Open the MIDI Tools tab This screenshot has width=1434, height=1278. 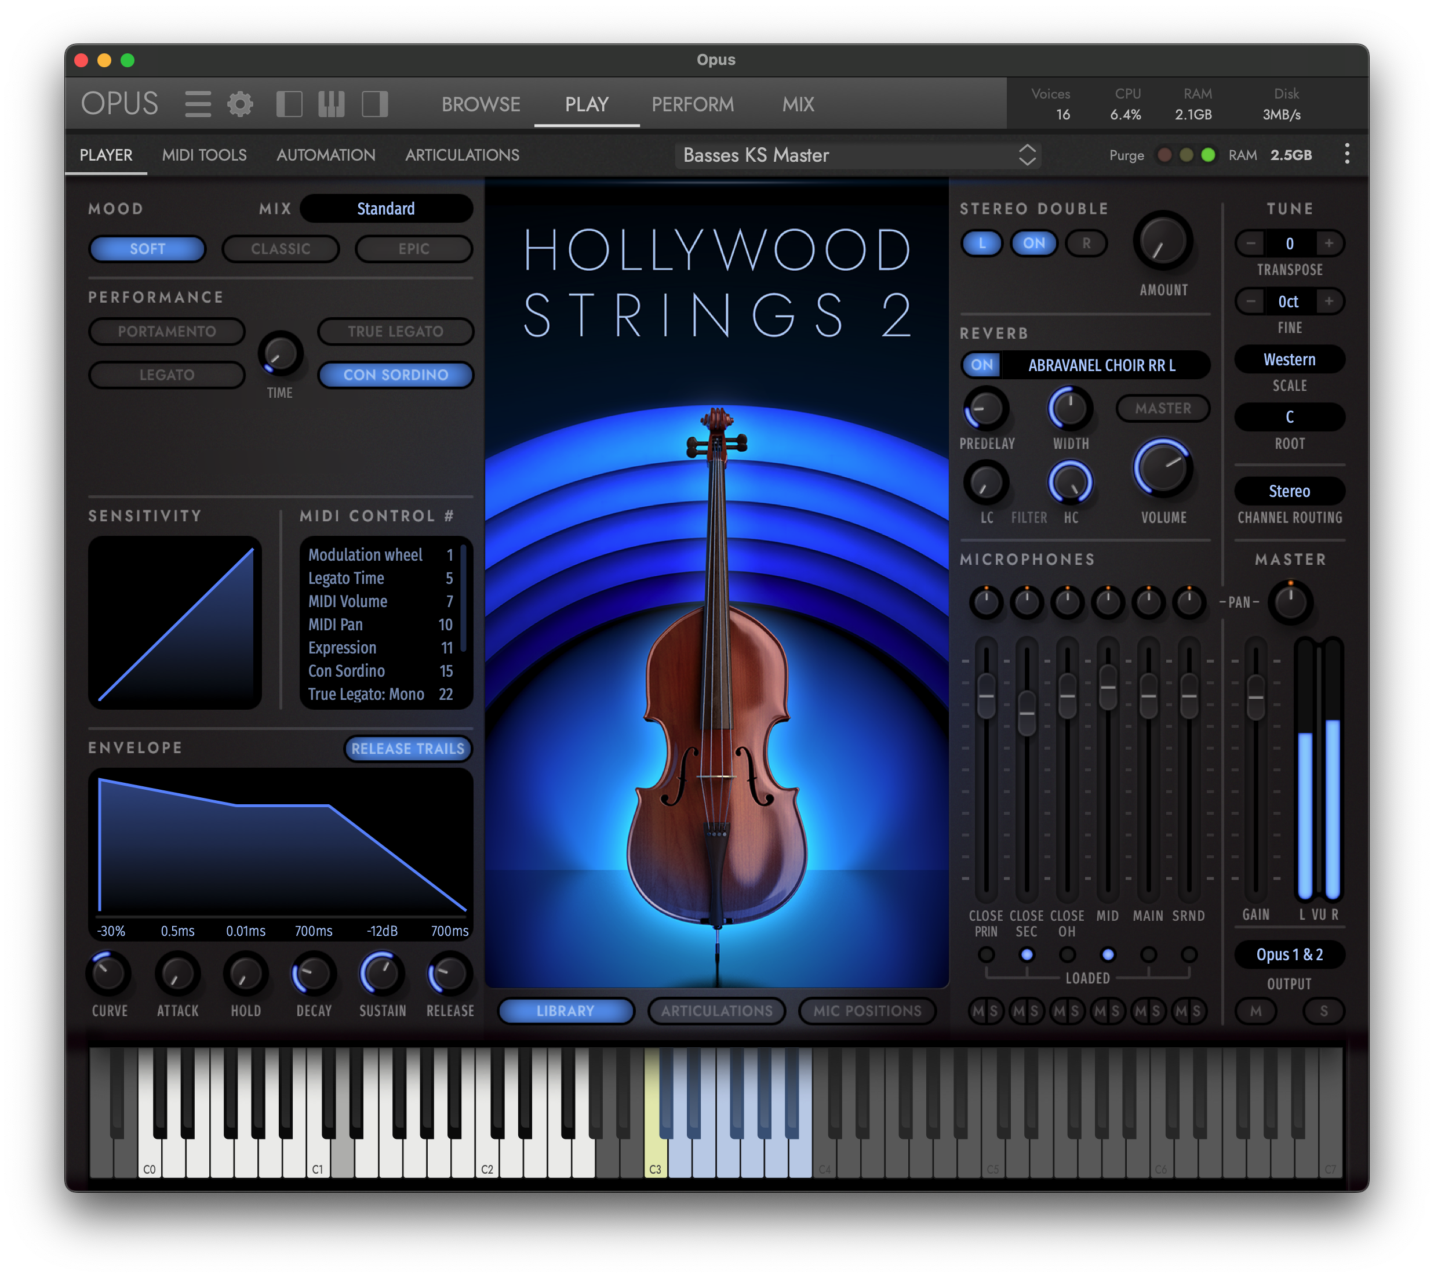(204, 155)
